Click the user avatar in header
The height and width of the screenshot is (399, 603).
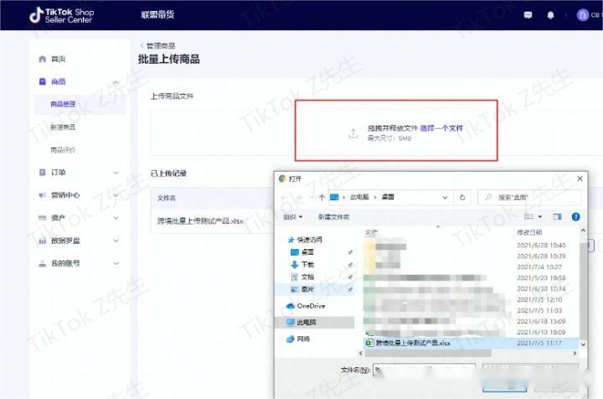583,15
